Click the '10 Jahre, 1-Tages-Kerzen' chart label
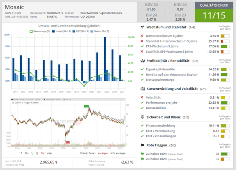The width and height of the screenshot is (236, 170). (x=25, y=103)
